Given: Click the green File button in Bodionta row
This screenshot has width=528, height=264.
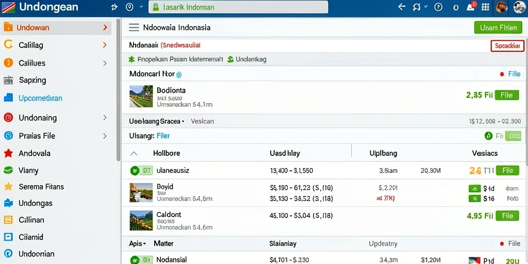Looking at the screenshot, I should (506, 95).
